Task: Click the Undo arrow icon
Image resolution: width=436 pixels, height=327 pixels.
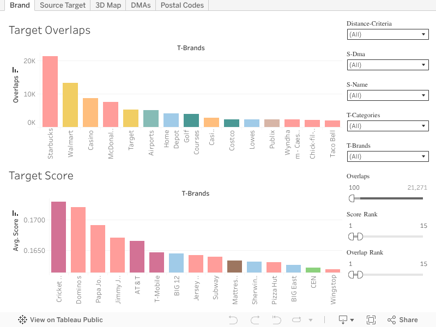Action: [x=233, y=320]
